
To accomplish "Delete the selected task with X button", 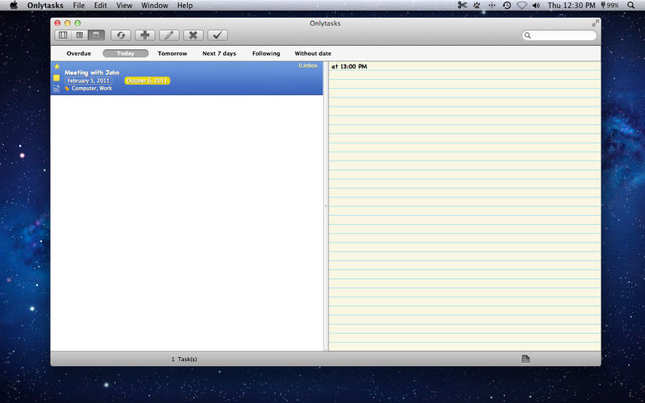I will click(x=193, y=35).
